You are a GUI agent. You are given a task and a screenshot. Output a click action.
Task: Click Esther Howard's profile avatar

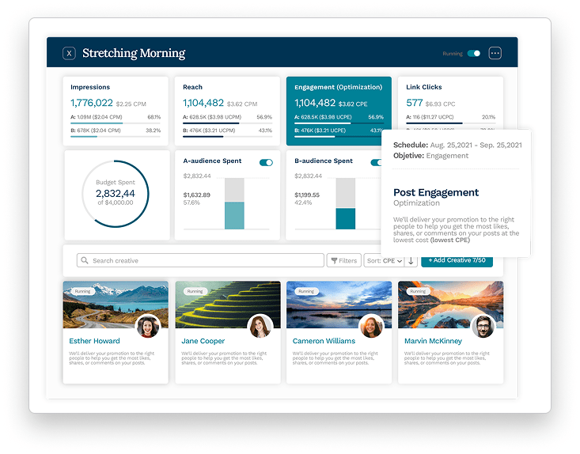[148, 326]
